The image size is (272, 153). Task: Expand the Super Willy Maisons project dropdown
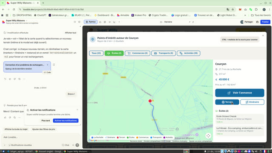click(26, 21)
